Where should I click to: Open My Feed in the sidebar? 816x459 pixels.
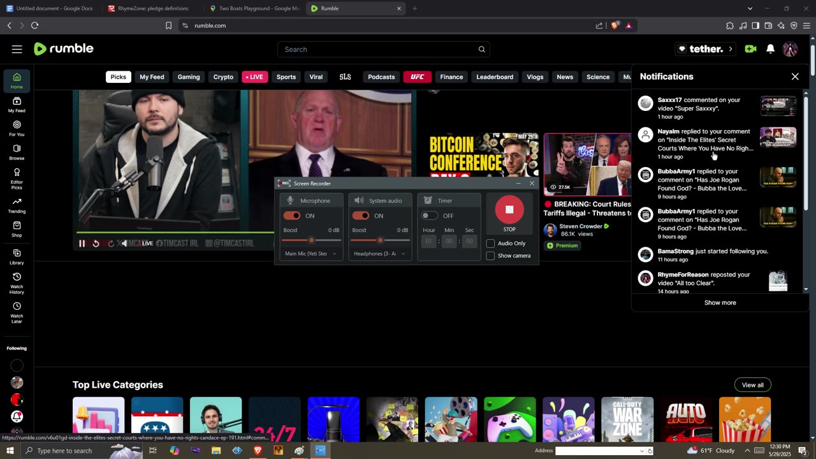pos(17,105)
